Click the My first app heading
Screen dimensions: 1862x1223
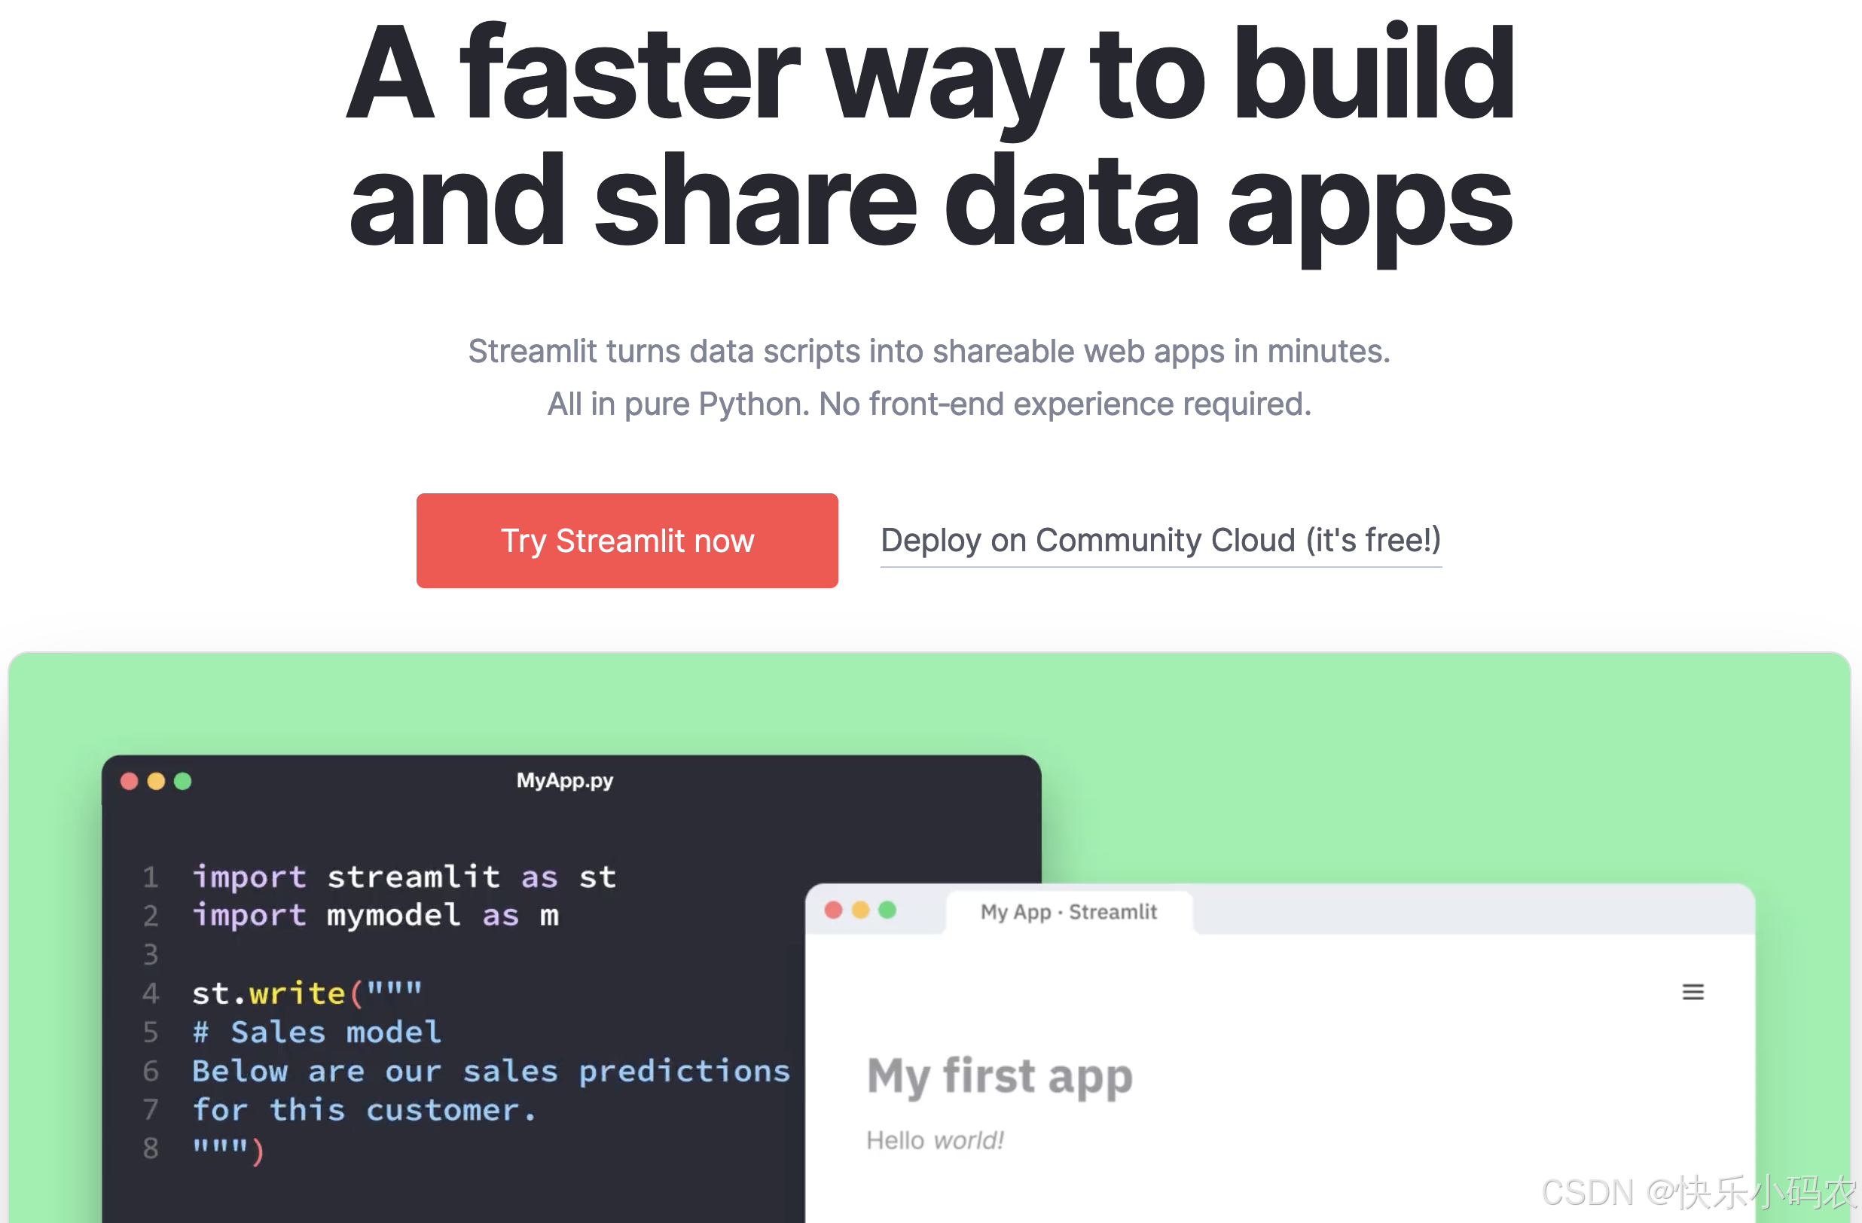coord(999,1076)
